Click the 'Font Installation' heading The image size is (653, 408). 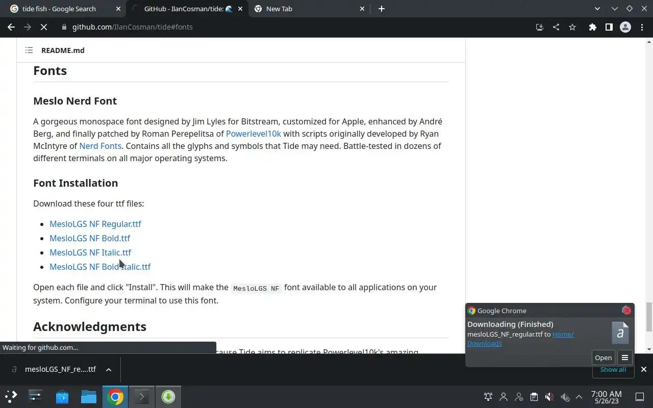[x=76, y=183]
